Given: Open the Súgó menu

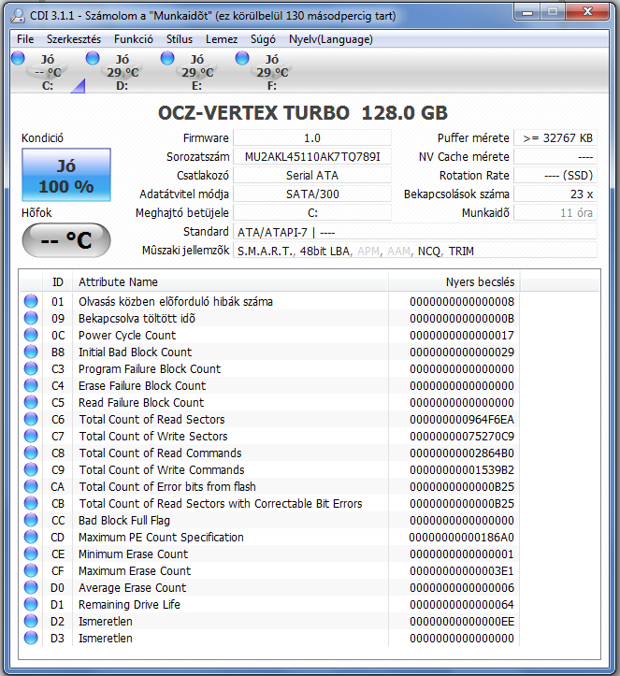Looking at the screenshot, I should 263,39.
